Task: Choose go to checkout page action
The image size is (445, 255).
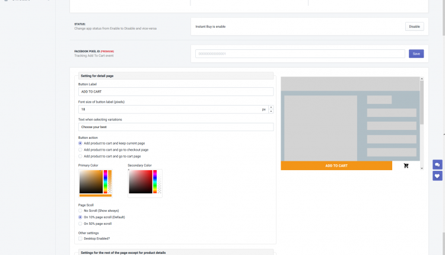Action: click(80, 149)
